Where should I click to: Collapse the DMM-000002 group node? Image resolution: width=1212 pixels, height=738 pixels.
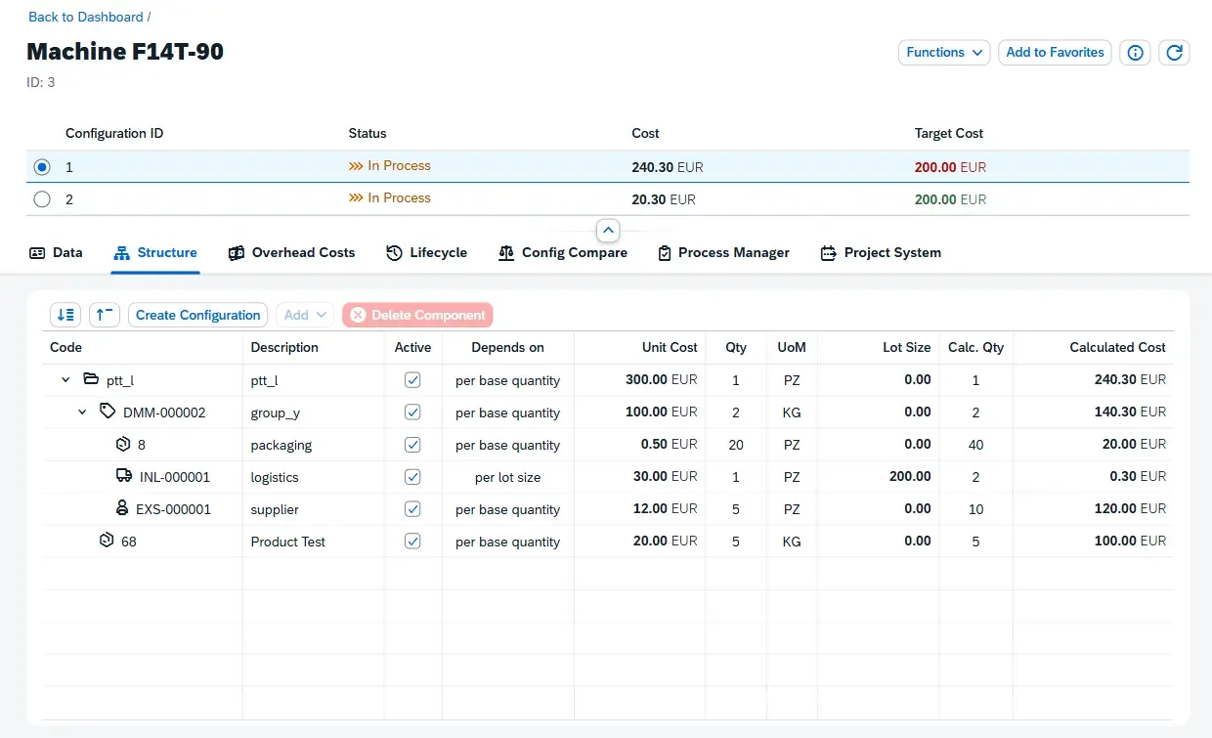tap(82, 412)
